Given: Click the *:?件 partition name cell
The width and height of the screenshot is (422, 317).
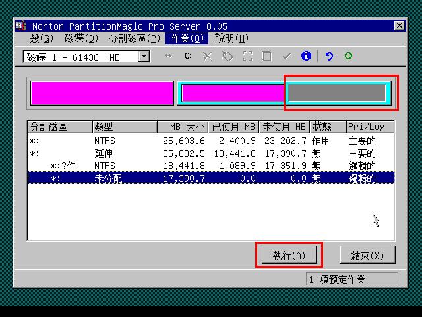Looking at the screenshot, I should tap(63, 166).
